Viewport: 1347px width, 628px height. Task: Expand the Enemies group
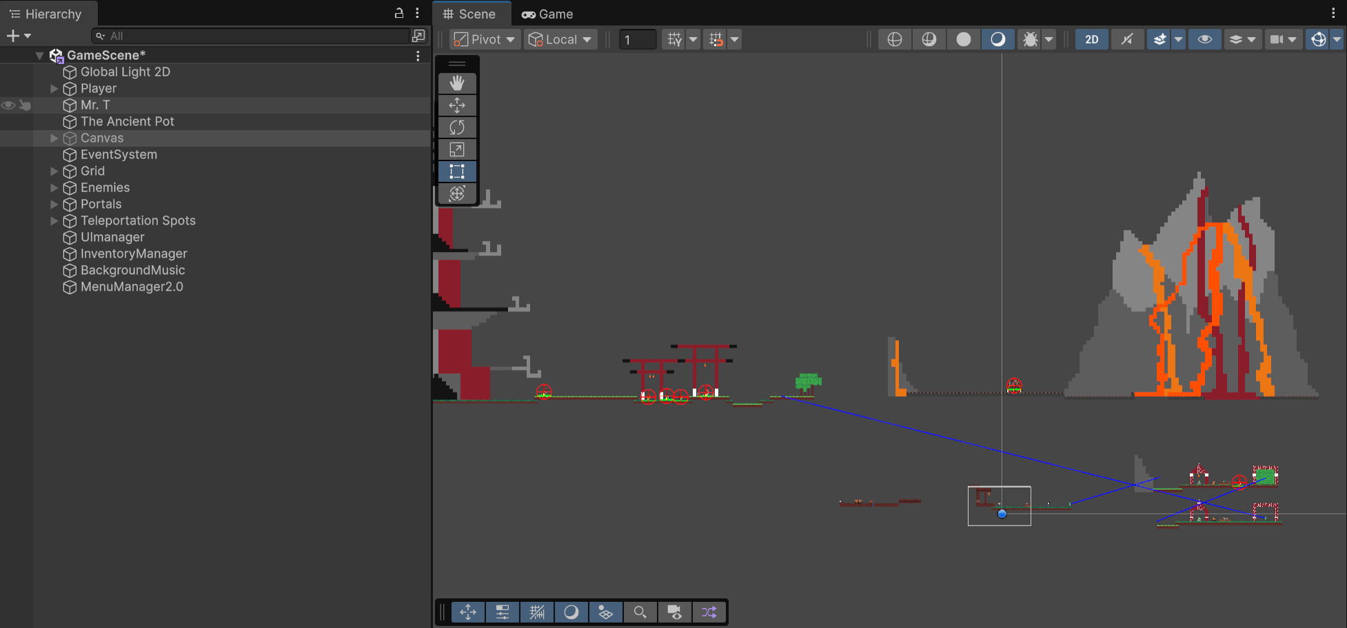coord(54,188)
